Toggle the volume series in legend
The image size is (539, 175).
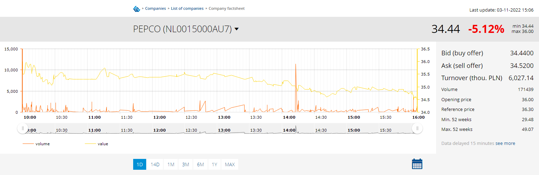[x=36, y=144]
